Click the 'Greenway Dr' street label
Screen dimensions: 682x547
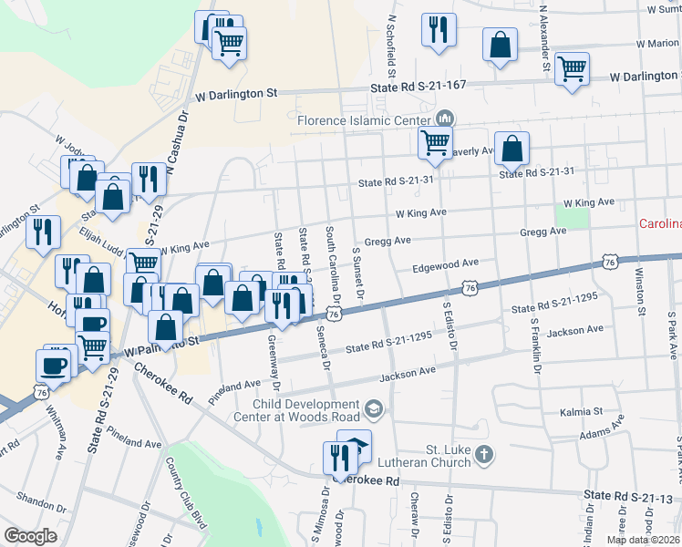click(274, 363)
